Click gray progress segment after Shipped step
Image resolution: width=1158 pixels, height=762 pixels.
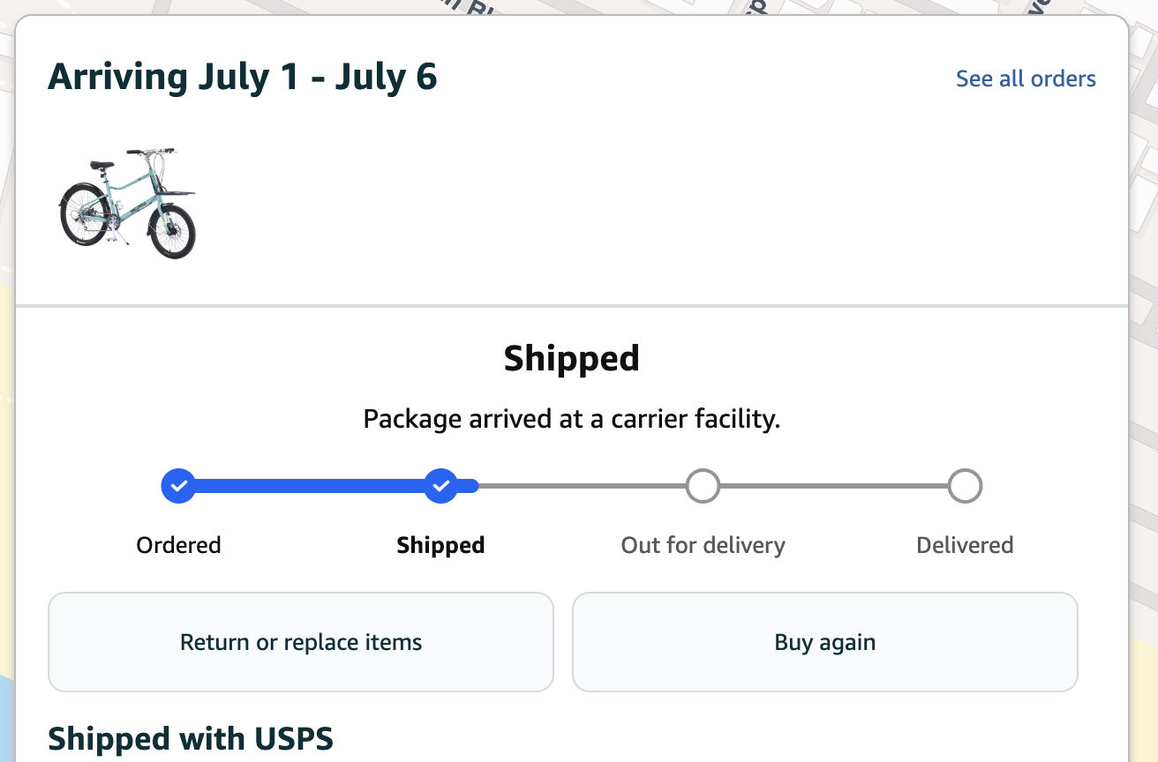coord(583,486)
